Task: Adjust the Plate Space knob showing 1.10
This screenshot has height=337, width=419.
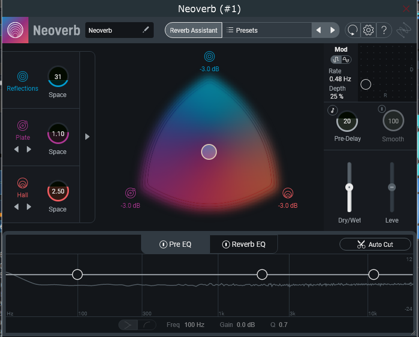Action: 58,133
